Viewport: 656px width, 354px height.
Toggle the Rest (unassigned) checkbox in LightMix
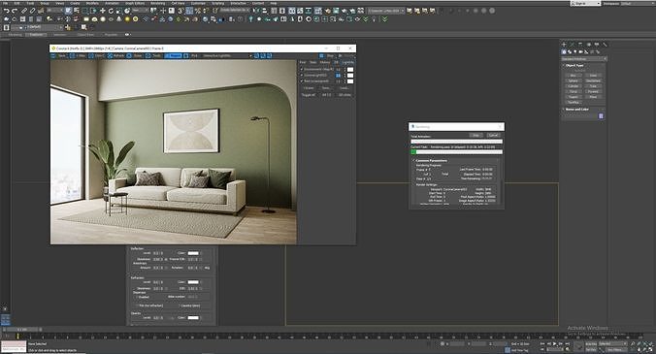click(x=302, y=81)
